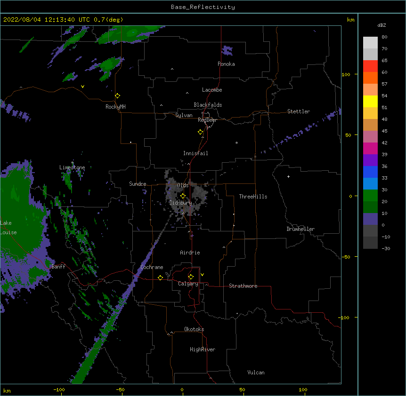The width and height of the screenshot is (406, 396).
Task: Click the small purple echo above Ponoka
Action: click(227, 50)
